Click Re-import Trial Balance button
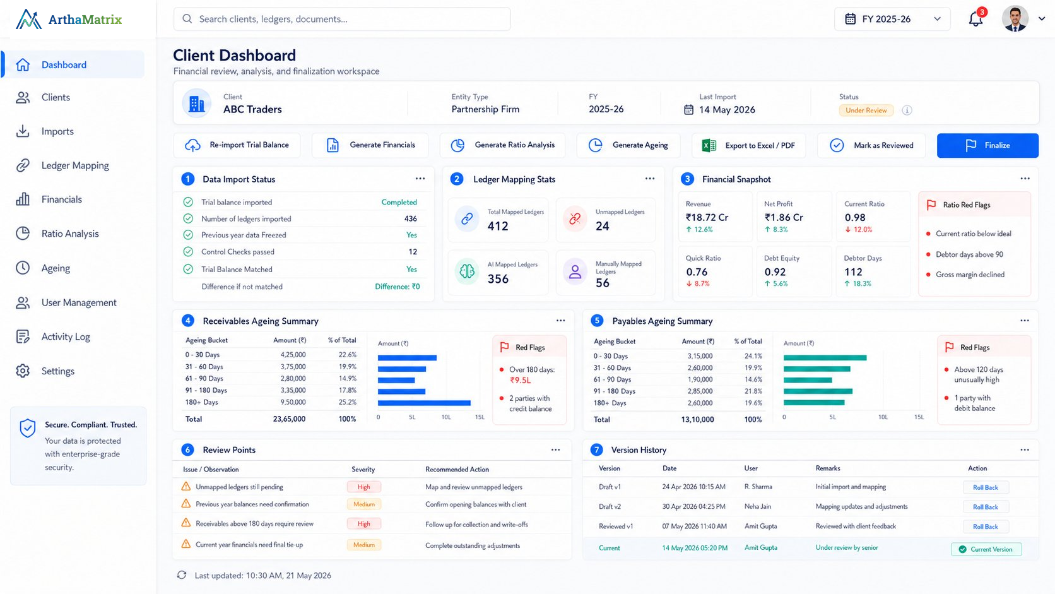The height and width of the screenshot is (594, 1055). coord(237,145)
